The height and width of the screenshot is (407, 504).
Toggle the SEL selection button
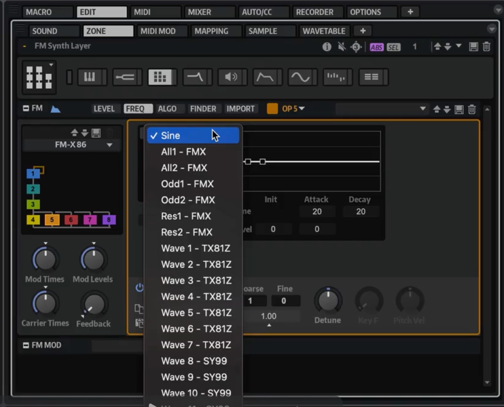click(x=393, y=47)
